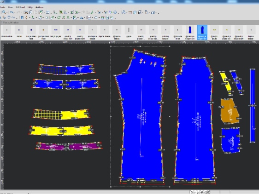Select the yellow diagonal fly piece

pos(225,82)
